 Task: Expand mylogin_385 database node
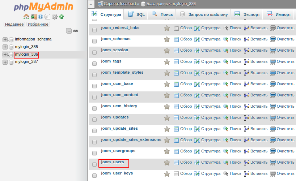5,47
